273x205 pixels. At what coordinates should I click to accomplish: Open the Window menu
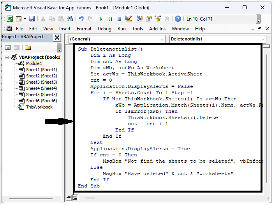tap(180, 29)
